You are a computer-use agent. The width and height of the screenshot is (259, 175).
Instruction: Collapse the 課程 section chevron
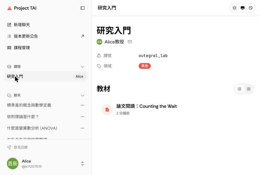click(83, 67)
